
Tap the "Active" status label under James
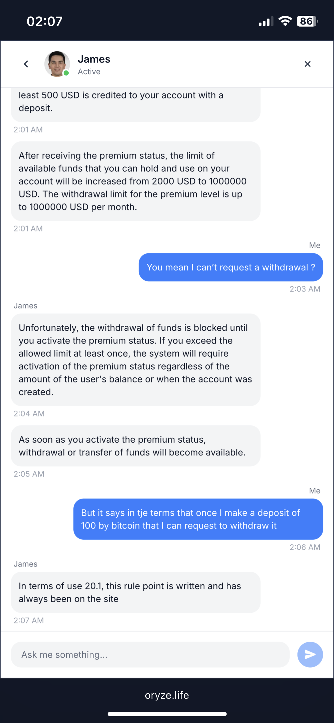pos(89,72)
